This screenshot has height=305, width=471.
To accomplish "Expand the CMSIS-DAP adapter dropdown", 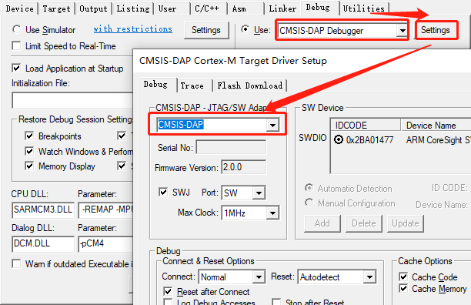I will pyautogui.click(x=272, y=125).
